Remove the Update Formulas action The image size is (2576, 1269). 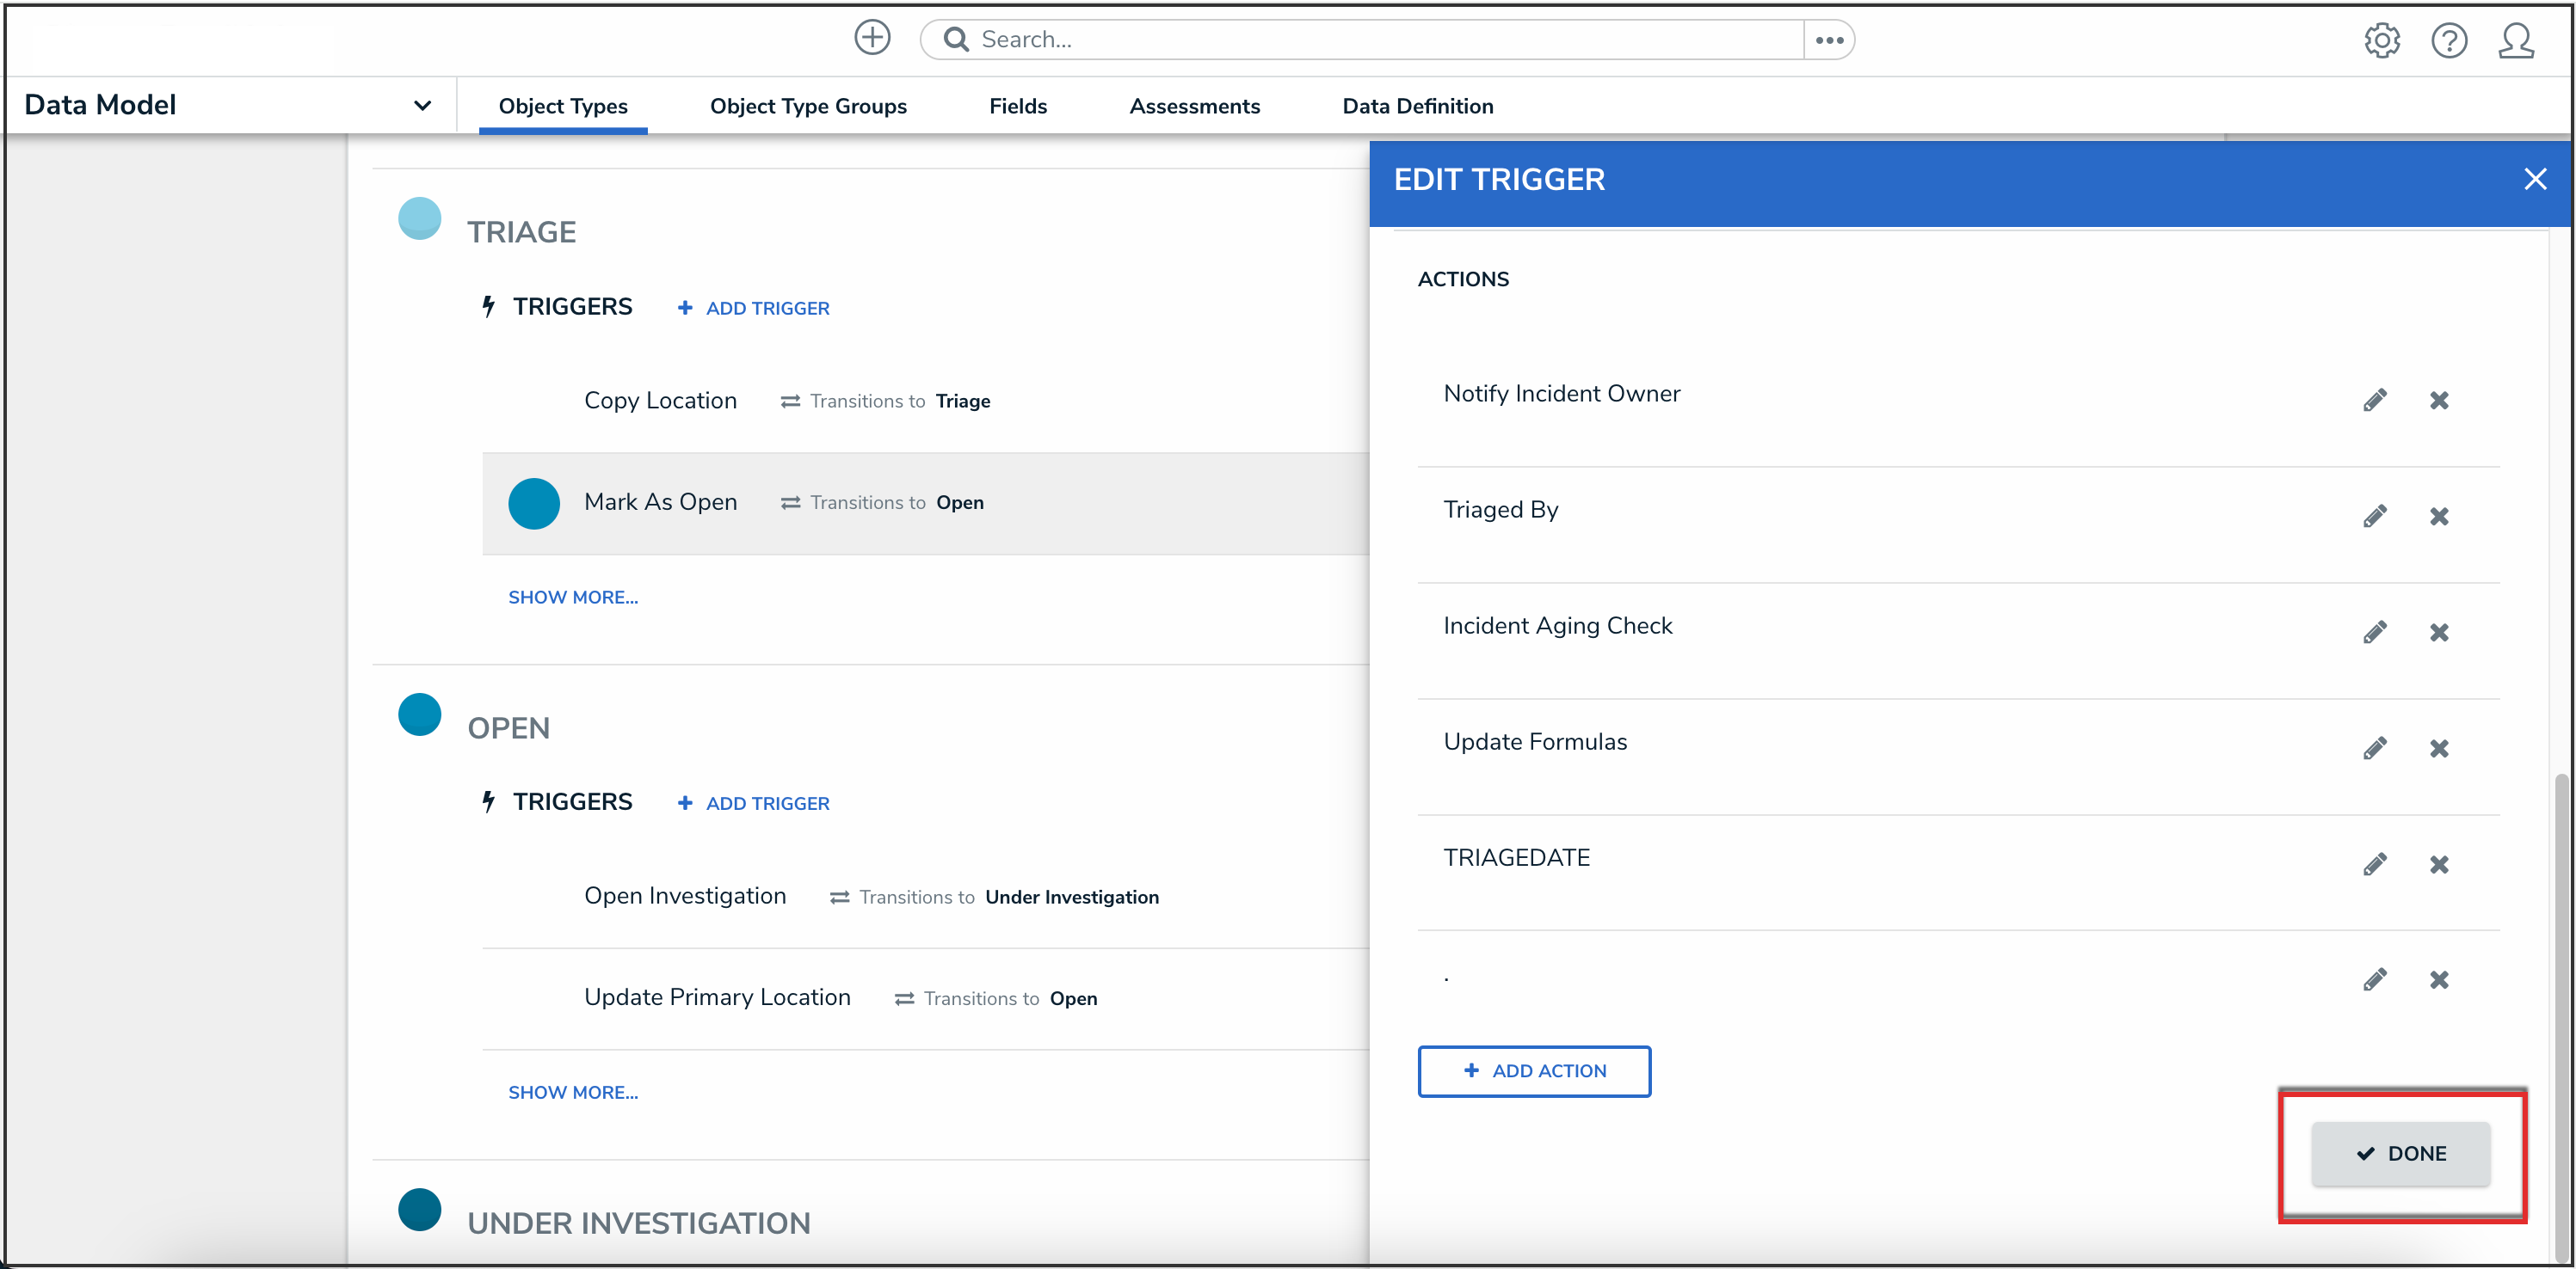pyautogui.click(x=2438, y=748)
